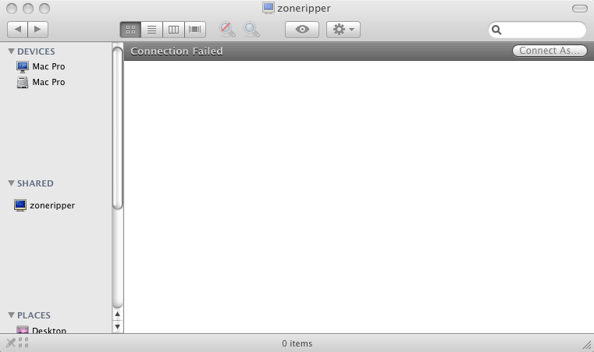Viewport: 594px width, 352px height.
Task: Click the crossed-out magnifier toolbar icon
Action: click(227, 30)
